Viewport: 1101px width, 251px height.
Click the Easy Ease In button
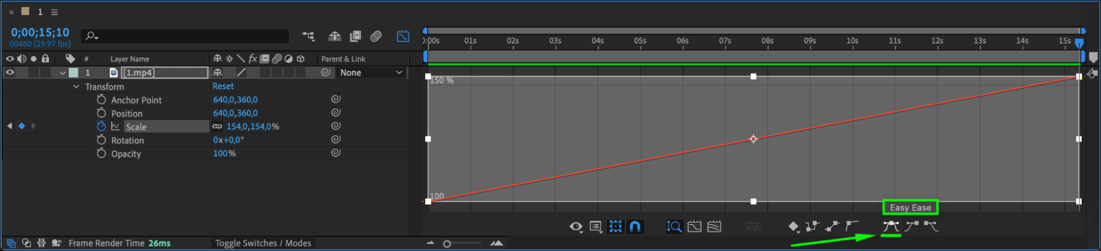pyautogui.click(x=912, y=226)
